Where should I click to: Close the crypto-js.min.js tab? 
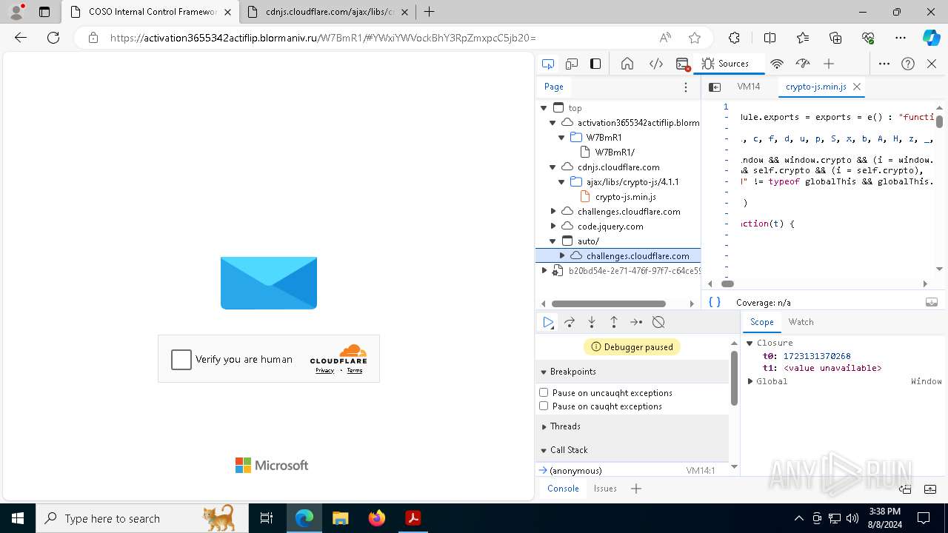coord(857,87)
